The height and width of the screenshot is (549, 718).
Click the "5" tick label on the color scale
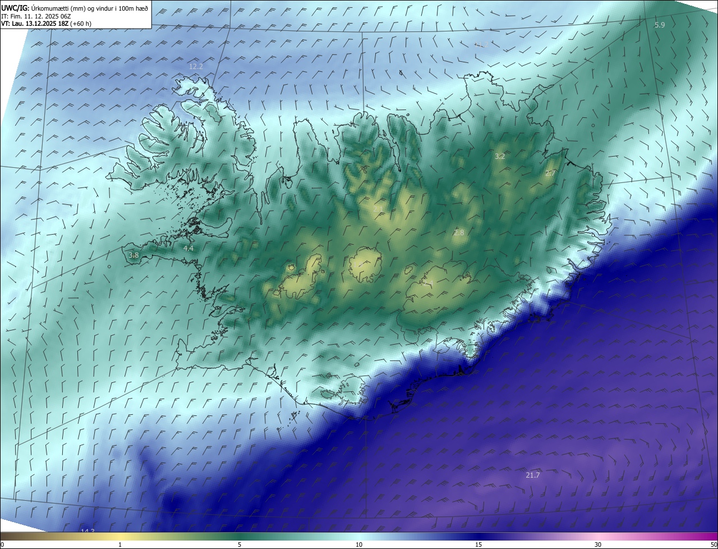tap(240, 545)
